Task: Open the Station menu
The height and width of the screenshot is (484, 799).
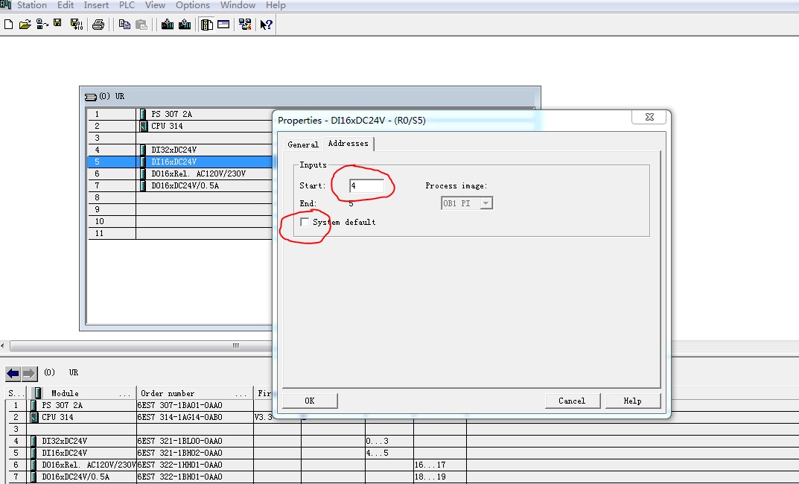Action: click(x=31, y=5)
